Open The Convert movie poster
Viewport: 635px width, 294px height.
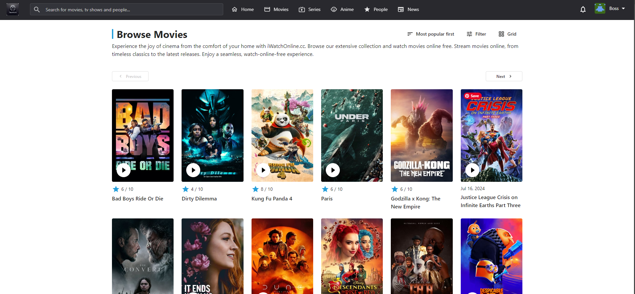pos(143,256)
